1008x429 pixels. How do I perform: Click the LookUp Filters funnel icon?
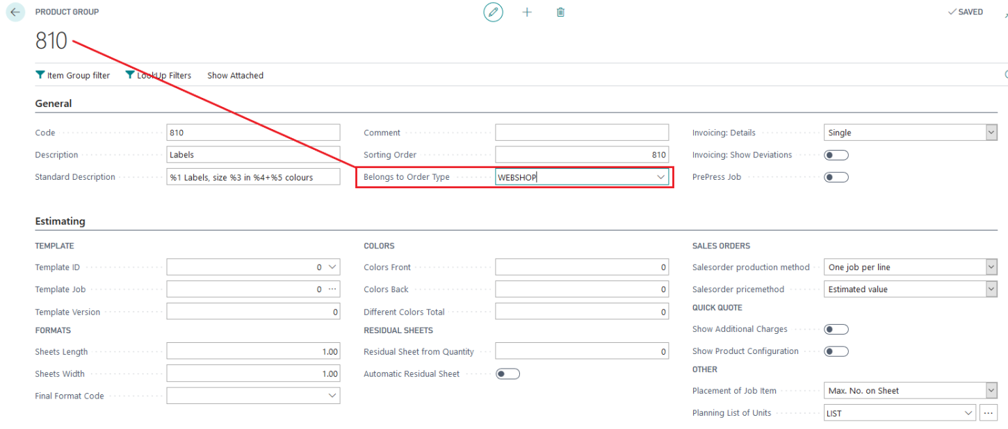(130, 75)
